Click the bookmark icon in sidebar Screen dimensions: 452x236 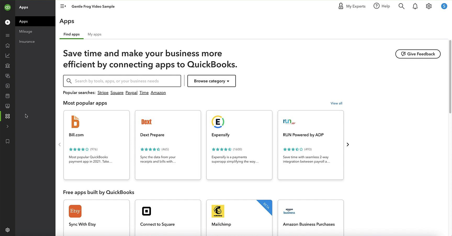[x=8, y=141]
